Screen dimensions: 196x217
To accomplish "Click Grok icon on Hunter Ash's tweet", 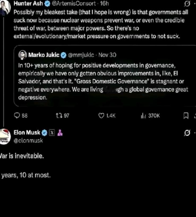I will point(187,4).
